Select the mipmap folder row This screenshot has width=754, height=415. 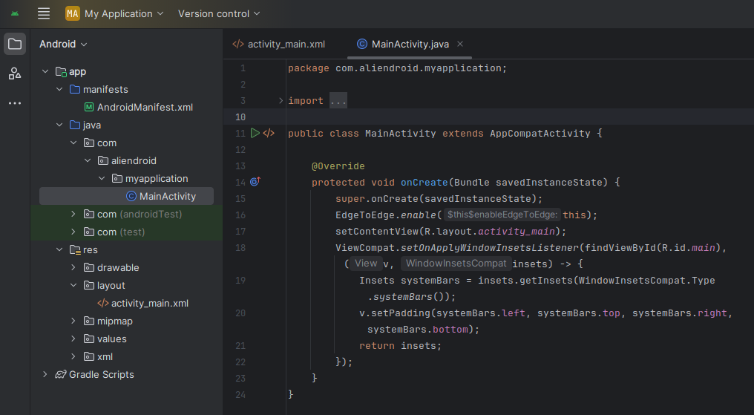click(126, 321)
